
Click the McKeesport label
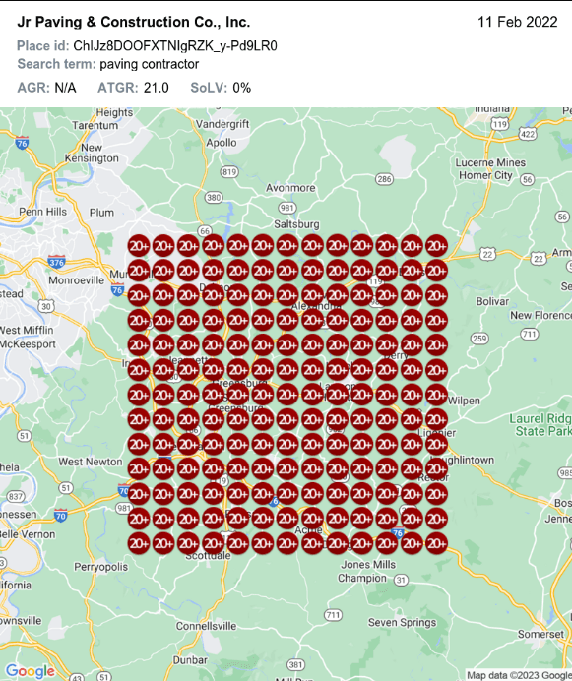[x=28, y=344]
